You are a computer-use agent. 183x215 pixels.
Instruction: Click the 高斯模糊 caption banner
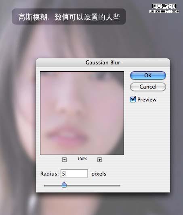point(69,17)
